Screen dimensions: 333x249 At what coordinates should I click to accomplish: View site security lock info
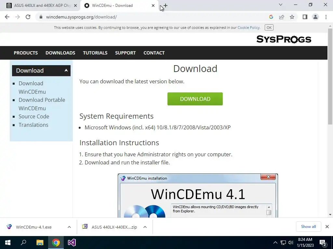pos(41,17)
